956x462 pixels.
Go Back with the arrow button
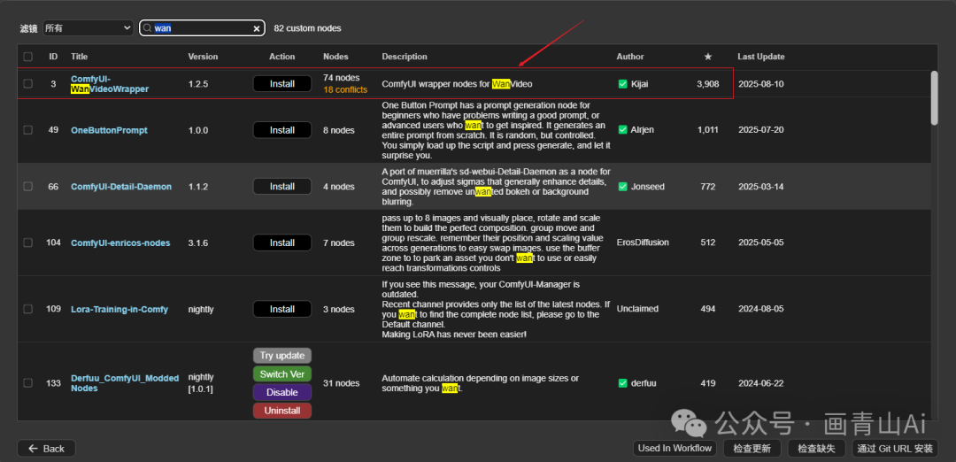[46, 449]
